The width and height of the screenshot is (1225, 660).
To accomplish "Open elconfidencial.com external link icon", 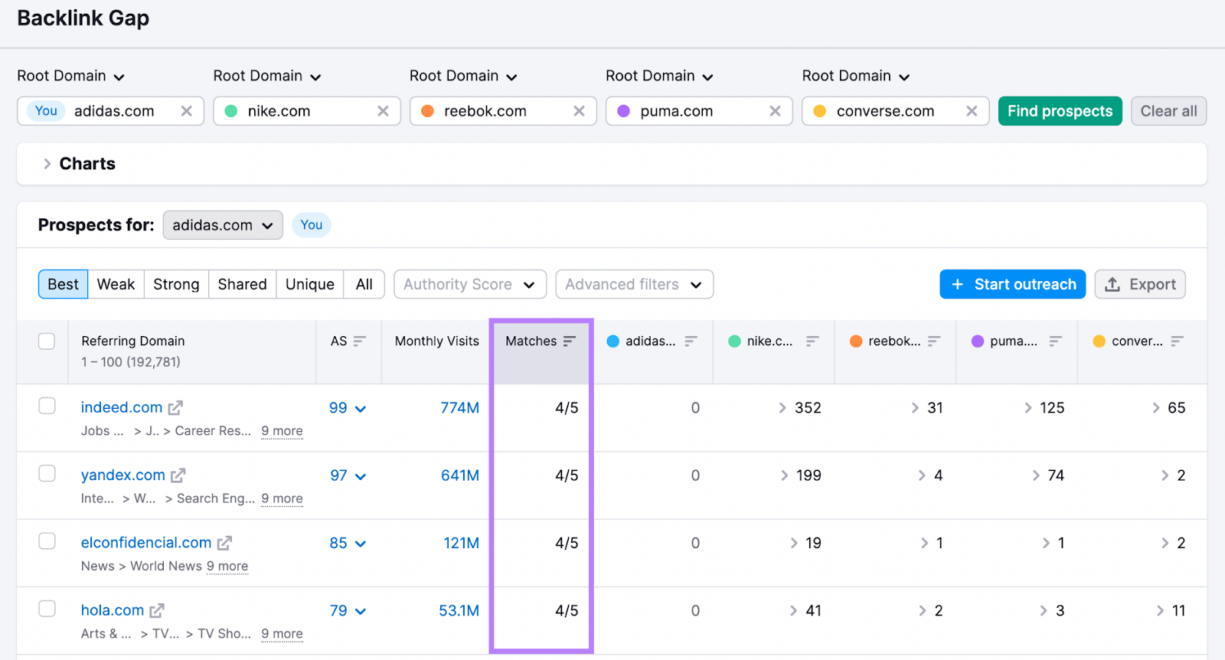I will coord(224,543).
